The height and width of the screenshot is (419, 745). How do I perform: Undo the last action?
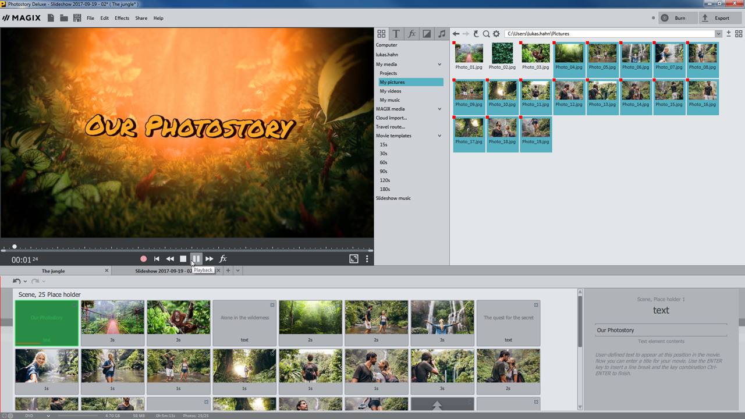(x=16, y=281)
